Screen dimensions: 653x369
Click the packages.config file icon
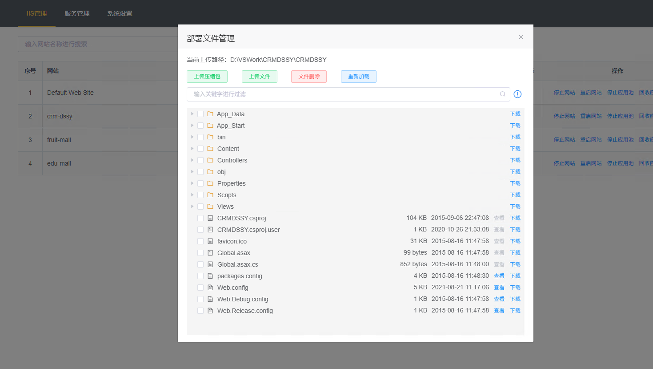[x=210, y=276]
